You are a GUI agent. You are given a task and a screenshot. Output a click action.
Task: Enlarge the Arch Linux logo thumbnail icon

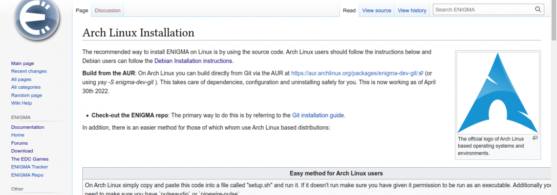coord(536,138)
